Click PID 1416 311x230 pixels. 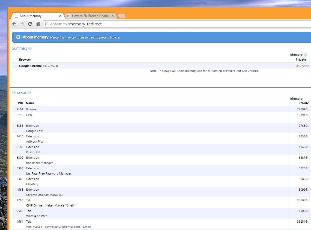pos(20,136)
